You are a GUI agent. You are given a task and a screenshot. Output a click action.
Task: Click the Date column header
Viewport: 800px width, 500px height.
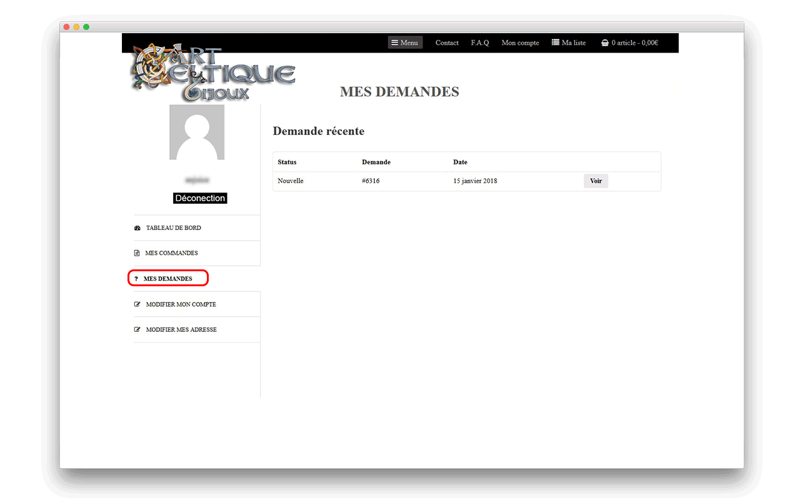tap(460, 162)
